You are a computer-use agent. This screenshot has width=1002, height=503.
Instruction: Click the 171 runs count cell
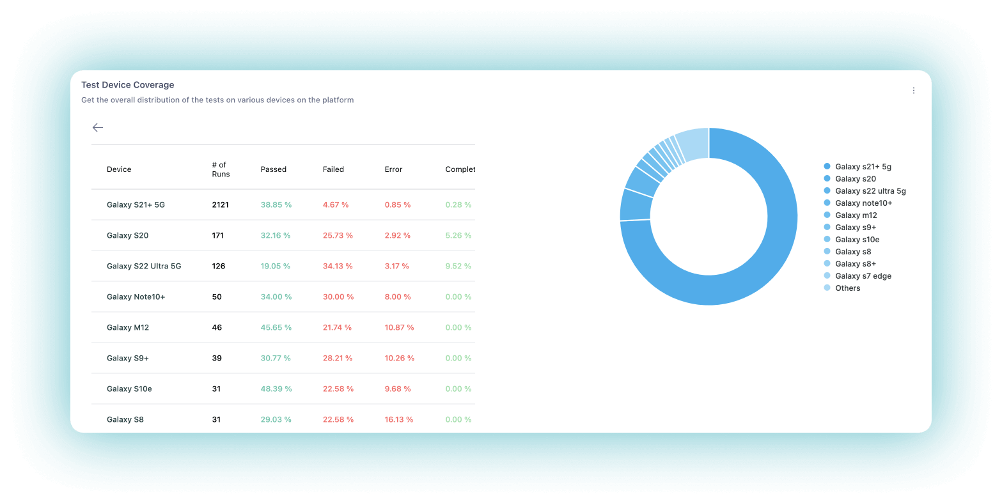coord(218,236)
